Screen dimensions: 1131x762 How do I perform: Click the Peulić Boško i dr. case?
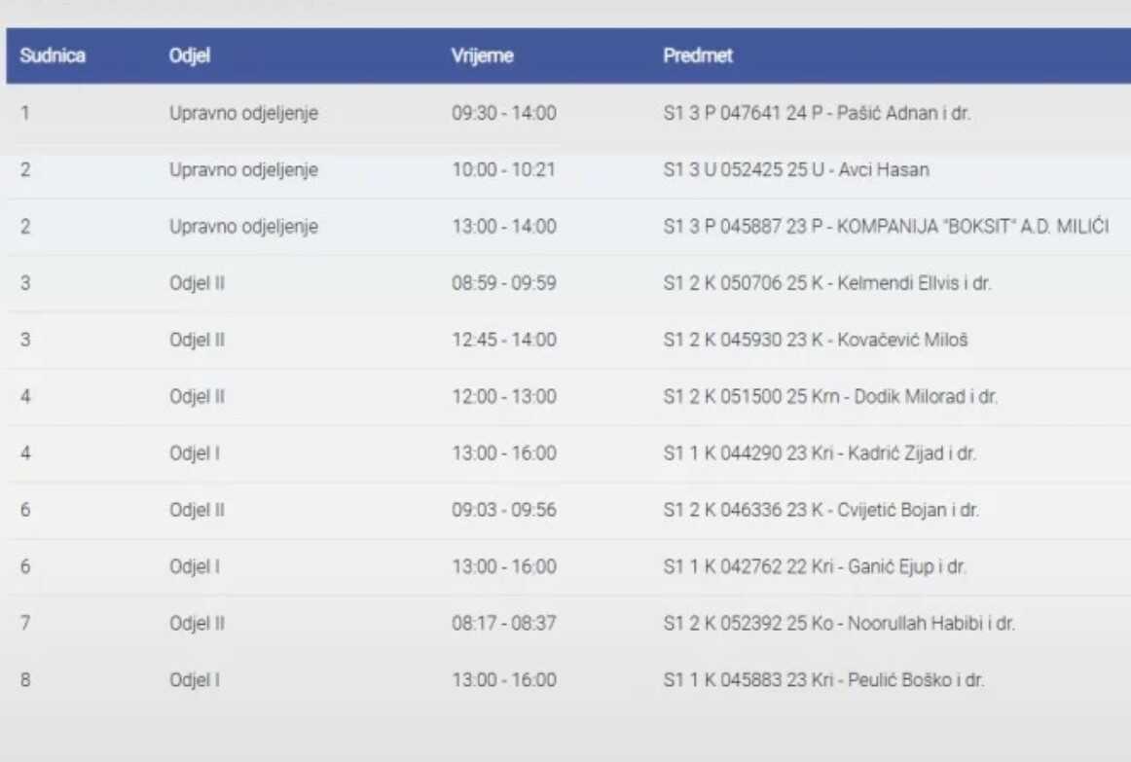(x=823, y=680)
